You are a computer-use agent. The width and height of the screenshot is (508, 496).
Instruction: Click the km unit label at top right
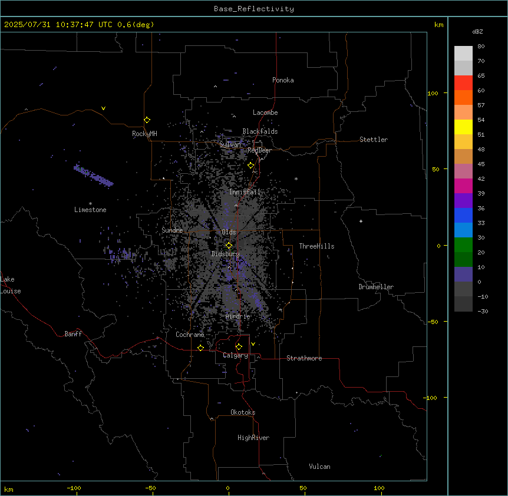point(438,25)
